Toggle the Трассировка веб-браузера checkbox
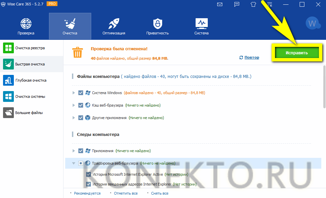The height and width of the screenshot is (198, 326). click(x=81, y=163)
